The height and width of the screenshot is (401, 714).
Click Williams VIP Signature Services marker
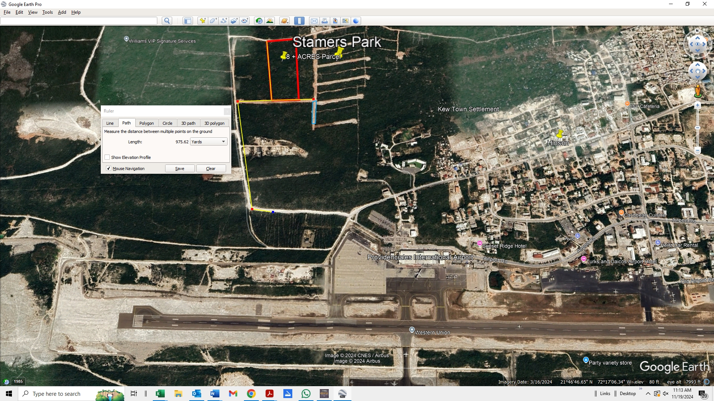pos(126,39)
